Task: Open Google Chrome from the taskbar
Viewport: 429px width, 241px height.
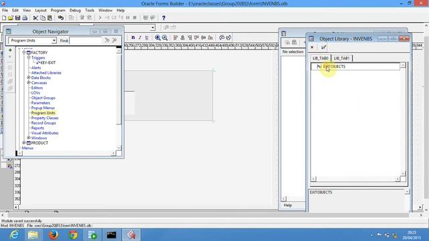Action: click(x=73, y=235)
